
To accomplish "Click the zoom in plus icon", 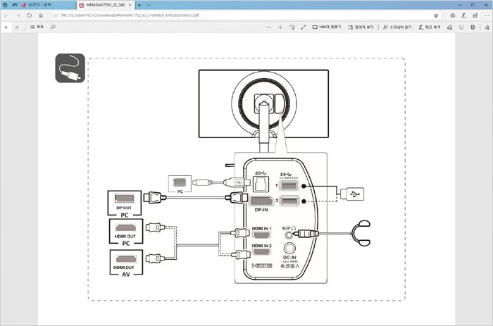I will 280,27.
